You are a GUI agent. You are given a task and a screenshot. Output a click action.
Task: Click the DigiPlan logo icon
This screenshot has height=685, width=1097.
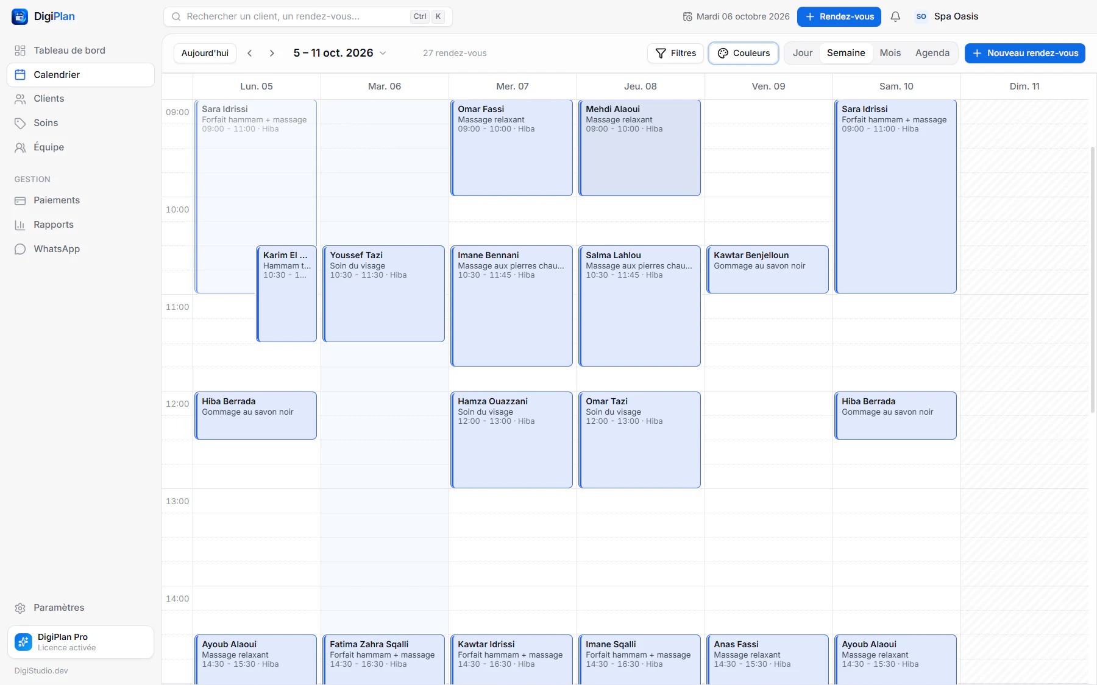20,16
